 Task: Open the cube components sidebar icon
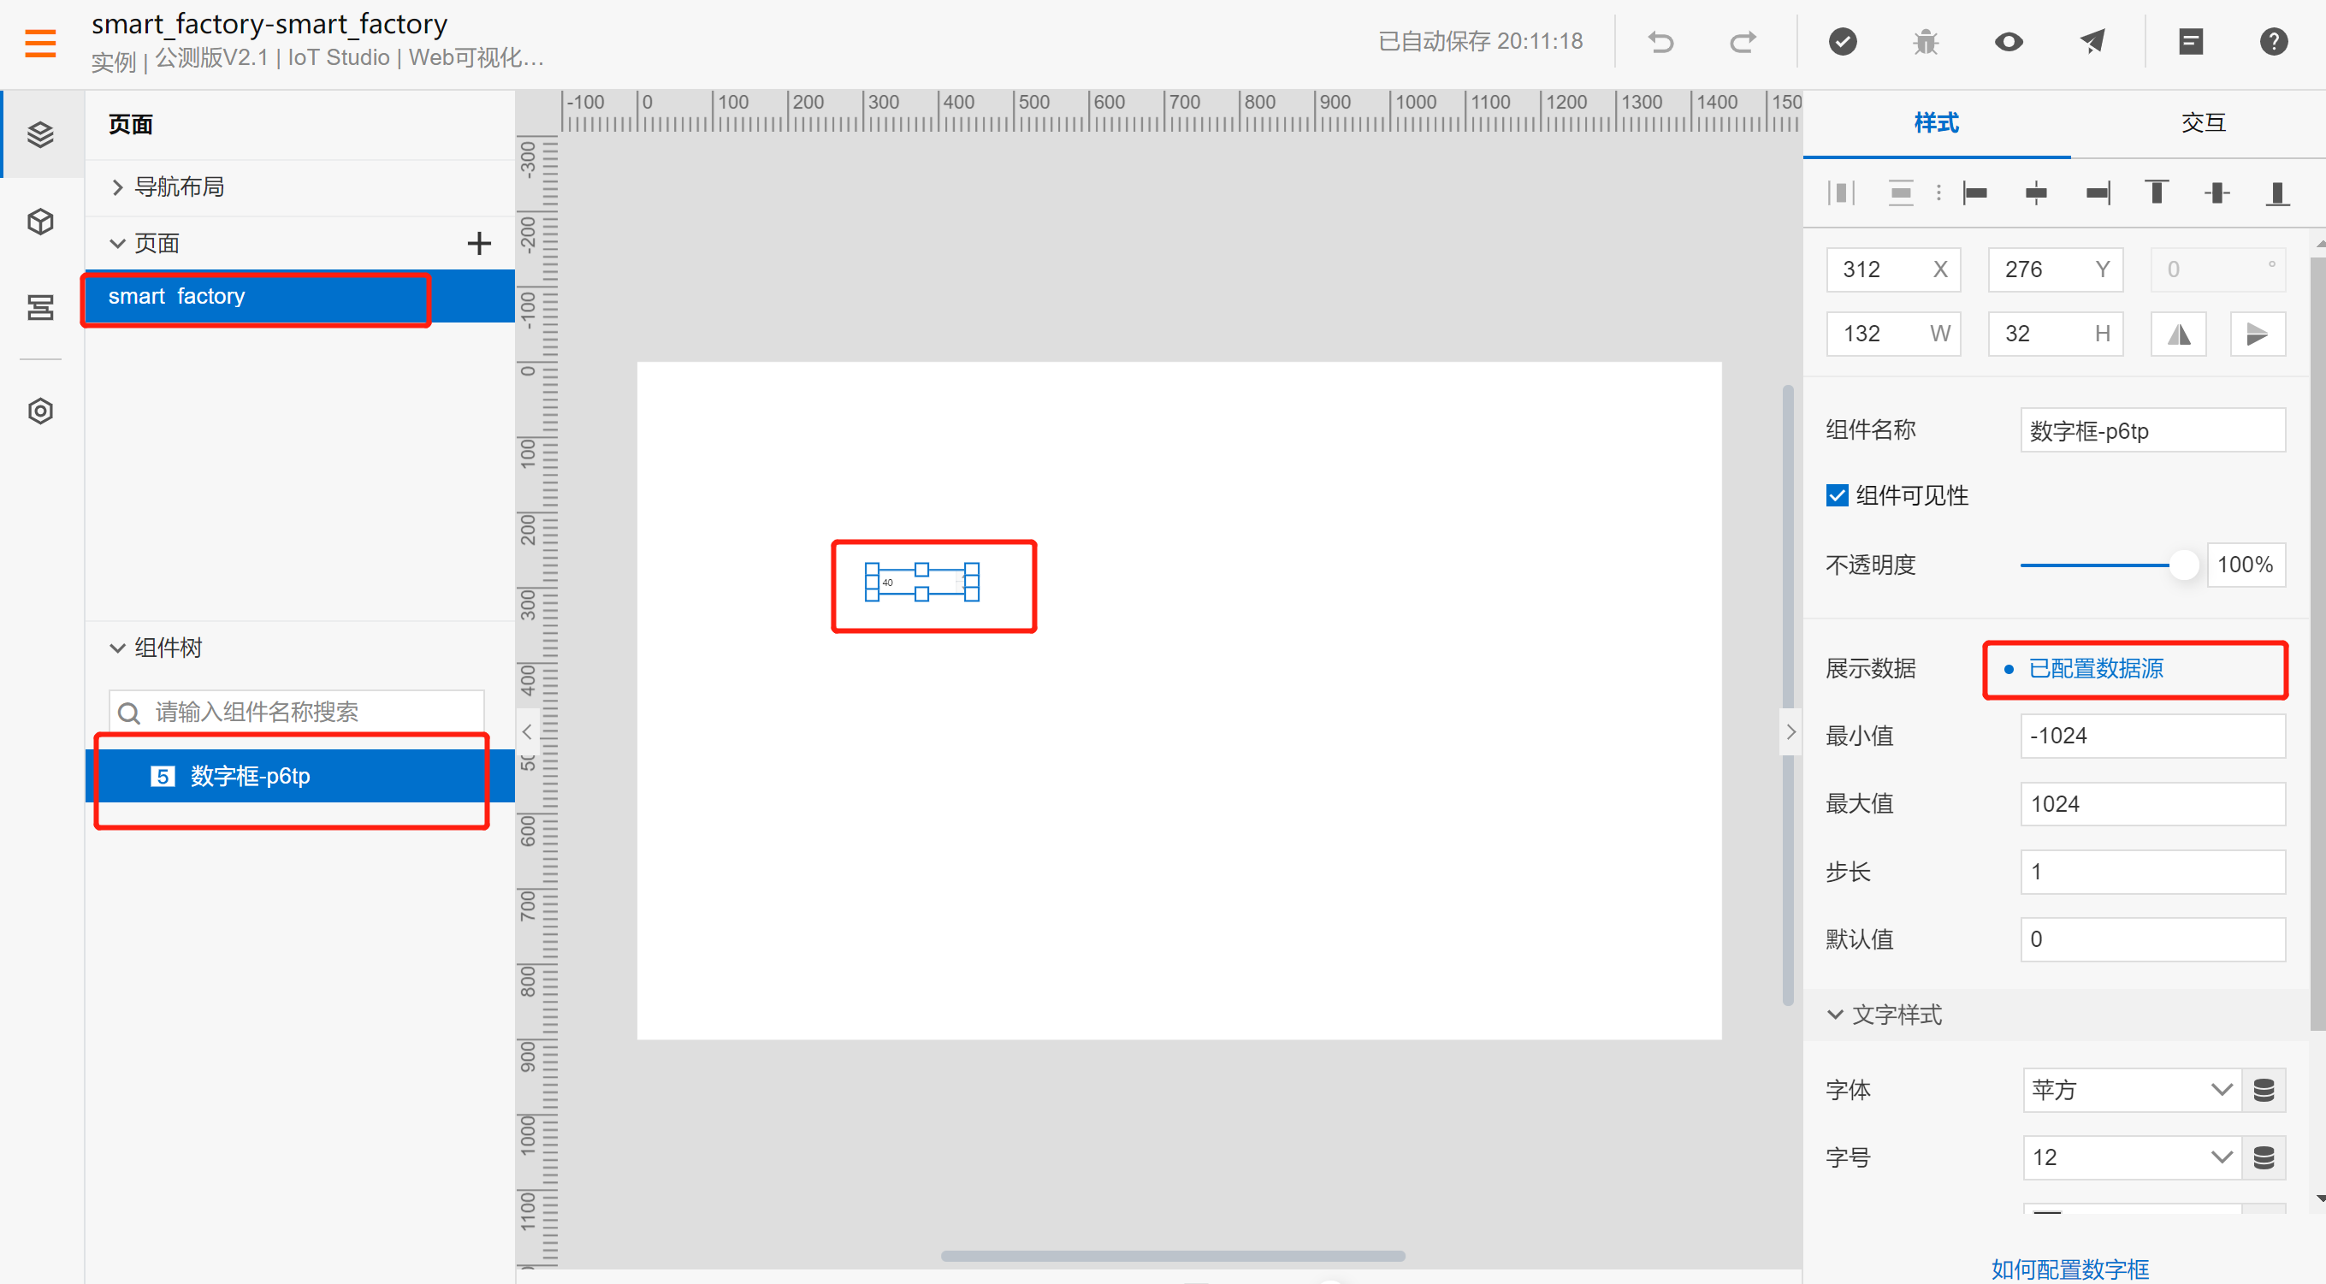[40, 222]
